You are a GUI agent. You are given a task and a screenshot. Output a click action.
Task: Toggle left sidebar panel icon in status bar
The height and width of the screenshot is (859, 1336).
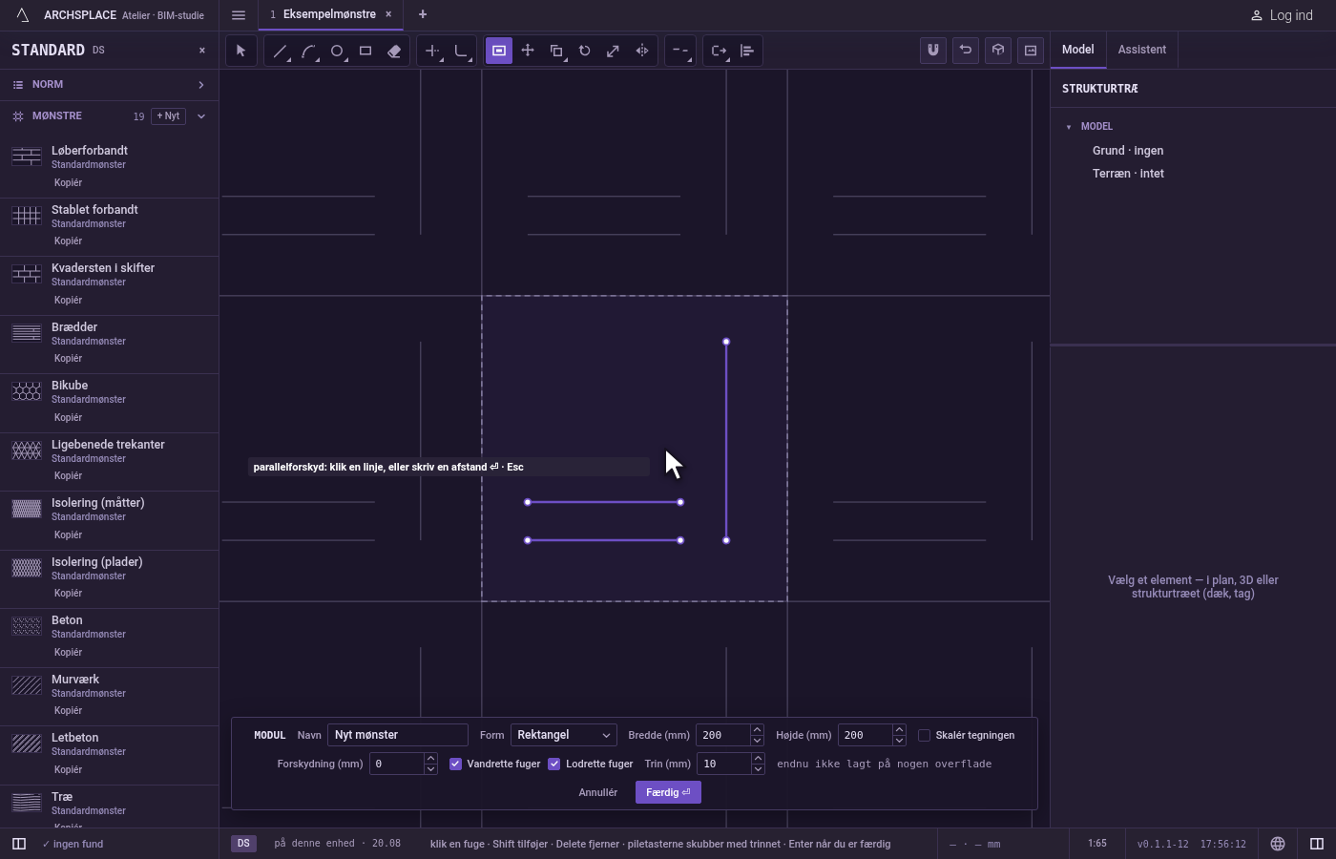click(x=18, y=844)
